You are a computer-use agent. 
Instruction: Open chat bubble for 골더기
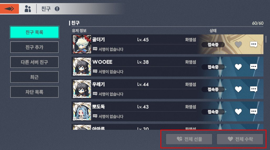tap(254, 44)
